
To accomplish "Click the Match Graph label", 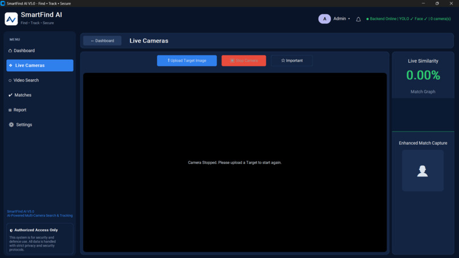I will pyautogui.click(x=423, y=92).
